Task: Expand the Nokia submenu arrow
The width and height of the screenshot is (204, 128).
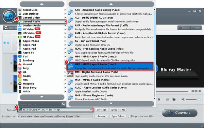Action: coord(65,92)
